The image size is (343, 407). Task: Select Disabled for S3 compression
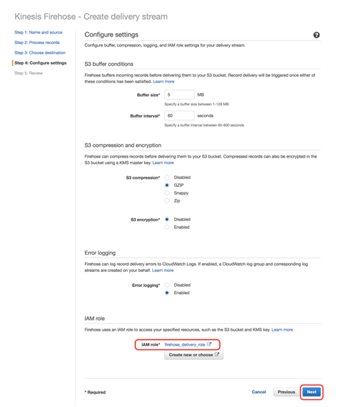(x=167, y=177)
